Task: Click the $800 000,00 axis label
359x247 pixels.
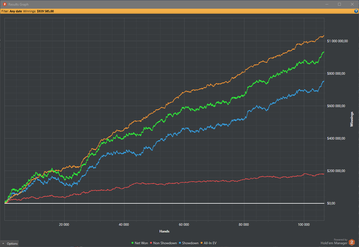Action: 336,73
